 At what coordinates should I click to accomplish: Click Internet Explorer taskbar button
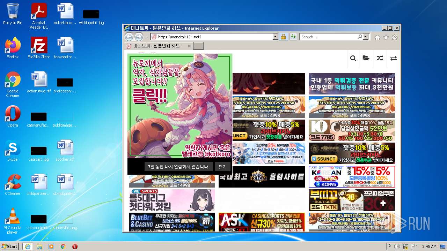[27, 246]
